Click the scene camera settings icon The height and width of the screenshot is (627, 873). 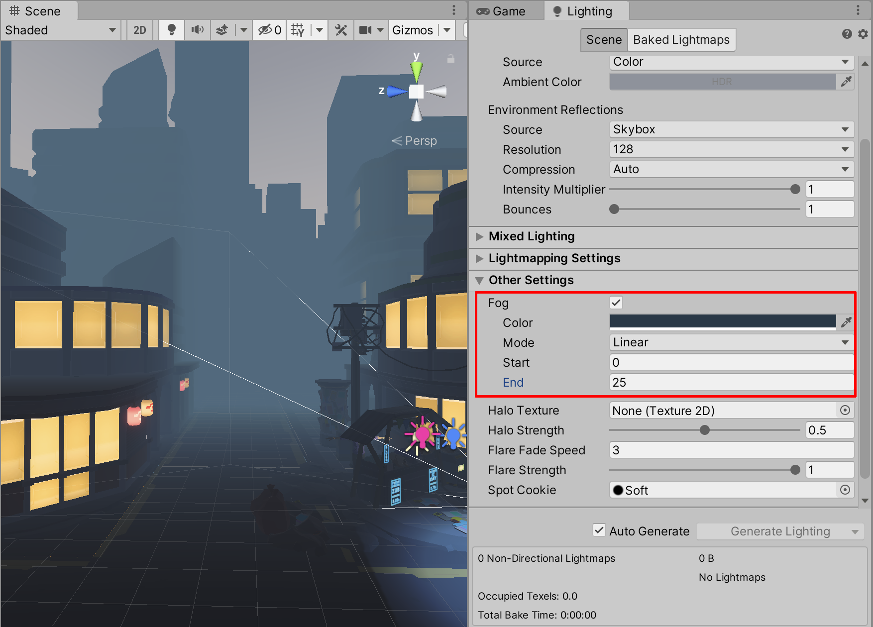coord(366,30)
